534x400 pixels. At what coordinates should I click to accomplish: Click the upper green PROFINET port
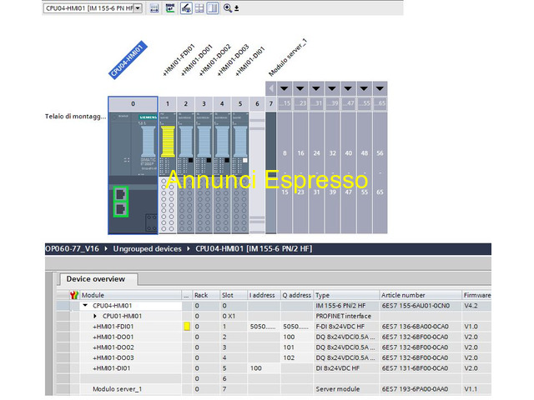click(120, 194)
